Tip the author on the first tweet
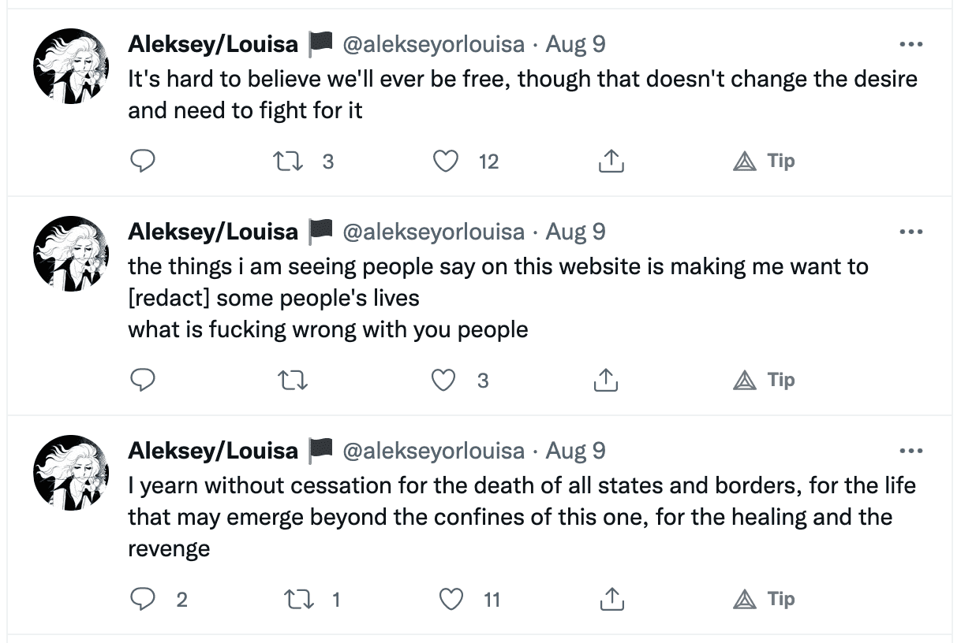 (x=764, y=162)
